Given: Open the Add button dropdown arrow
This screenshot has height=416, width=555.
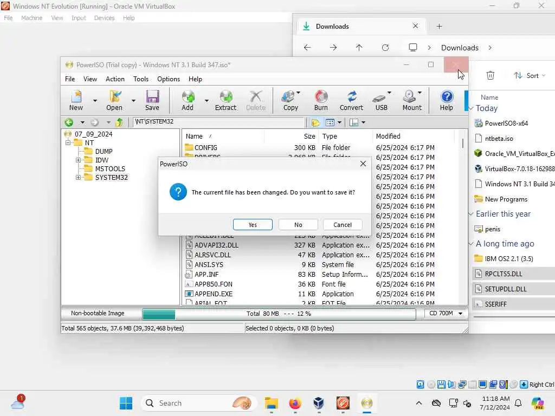Looking at the screenshot, I should point(206,101).
